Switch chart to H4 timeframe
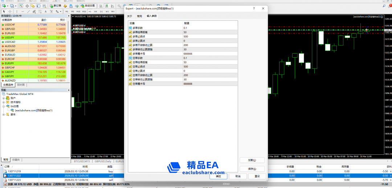 point(95,12)
